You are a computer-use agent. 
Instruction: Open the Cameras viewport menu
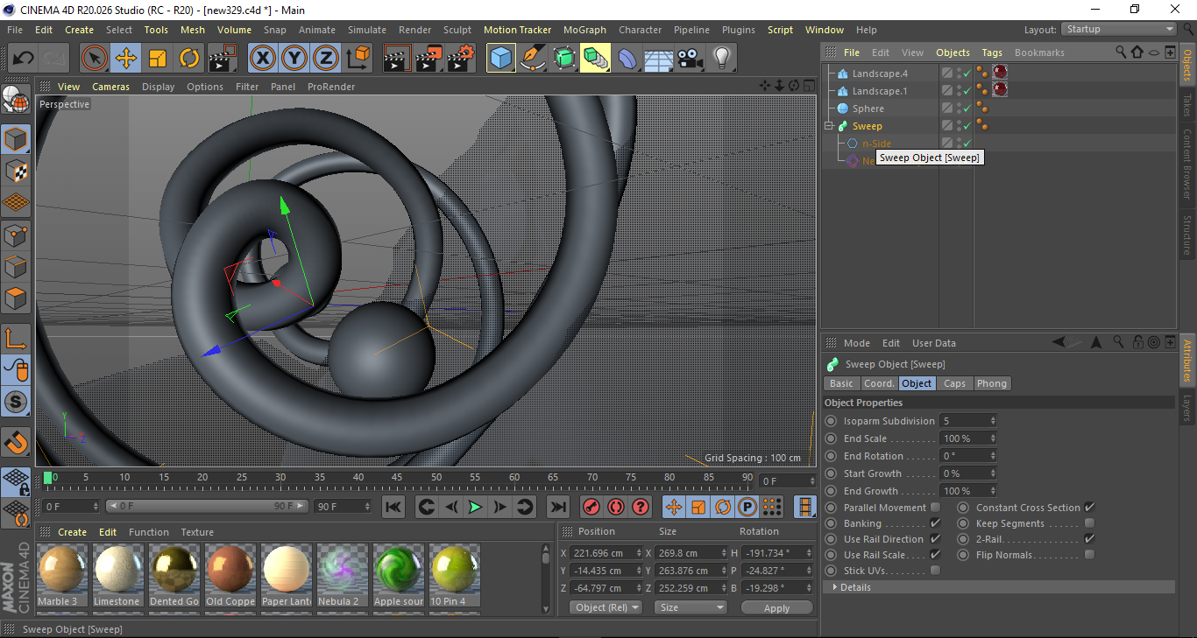pos(110,87)
